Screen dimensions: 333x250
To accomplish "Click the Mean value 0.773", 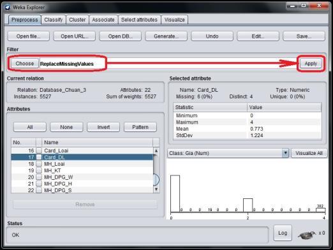I will point(256,129).
